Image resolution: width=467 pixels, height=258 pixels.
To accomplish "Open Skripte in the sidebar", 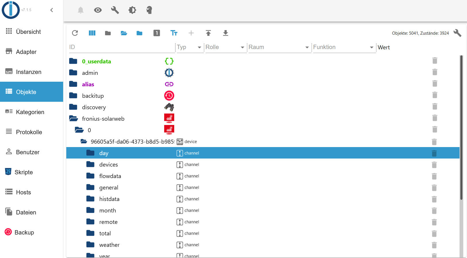I will [x=32, y=172].
